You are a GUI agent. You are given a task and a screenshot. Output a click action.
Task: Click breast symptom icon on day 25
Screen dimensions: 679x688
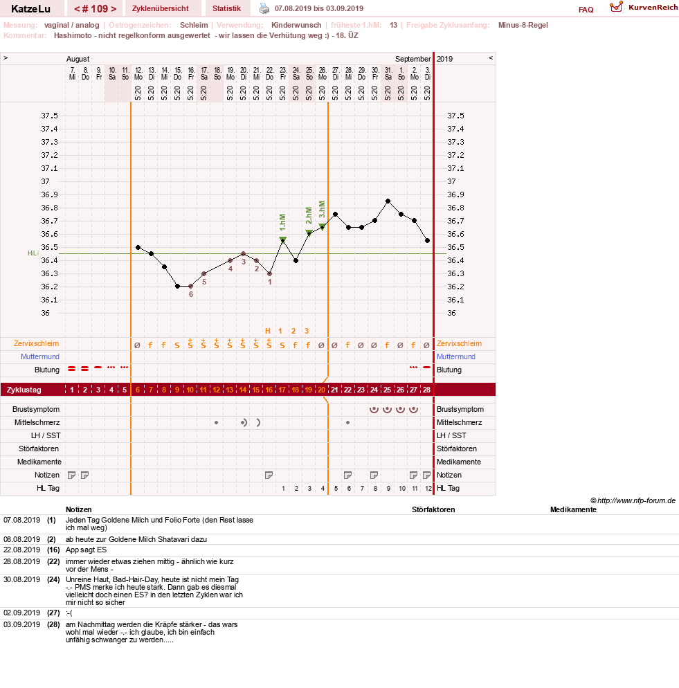(x=387, y=409)
